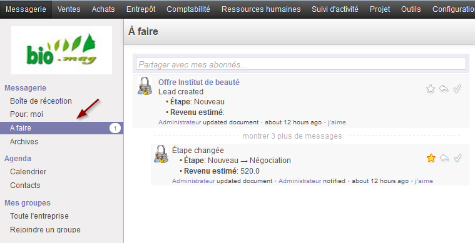Open the Ventes menu
Screen dimensions: 475x243
[x=69, y=9]
